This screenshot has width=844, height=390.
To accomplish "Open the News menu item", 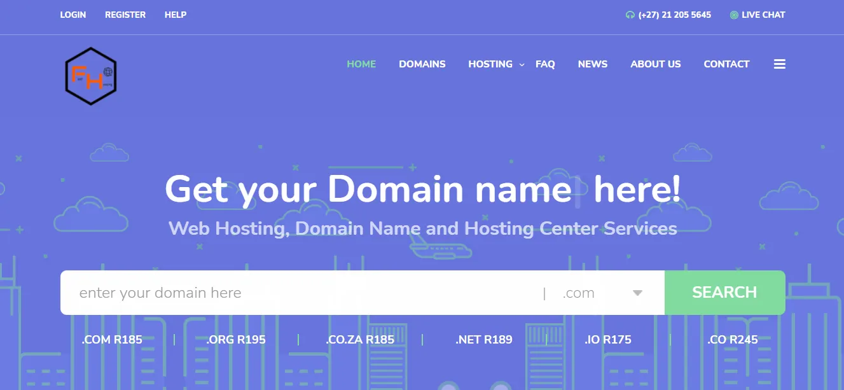I will [593, 64].
